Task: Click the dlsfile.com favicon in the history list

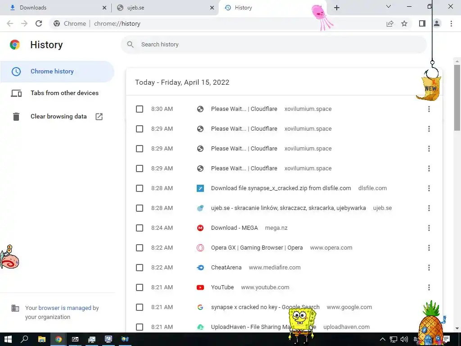Action: pyautogui.click(x=200, y=188)
